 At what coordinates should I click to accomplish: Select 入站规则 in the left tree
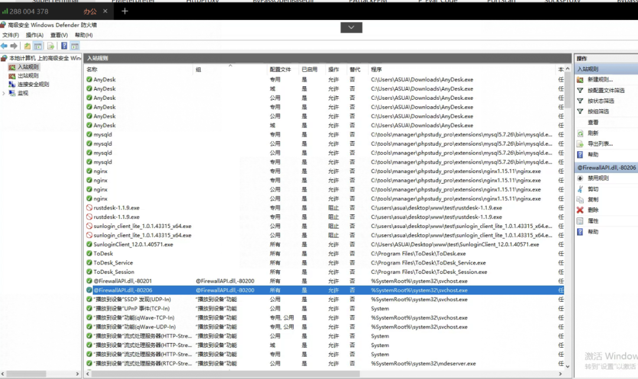click(x=28, y=67)
